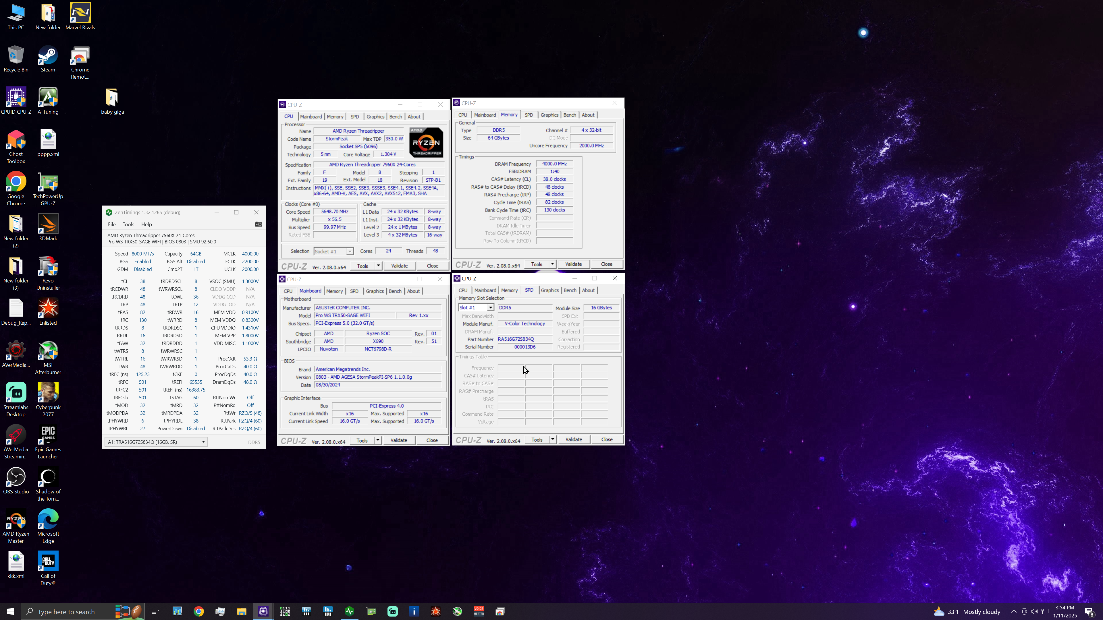Click the ZenTimings taskbar icon
The image size is (1103, 620).
point(349,611)
